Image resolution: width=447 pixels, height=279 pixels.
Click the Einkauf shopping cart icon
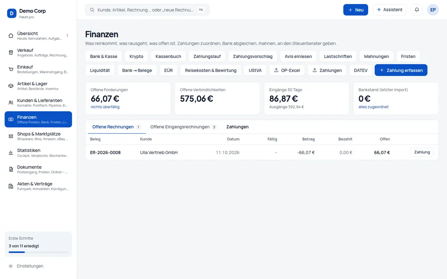tap(11, 69)
